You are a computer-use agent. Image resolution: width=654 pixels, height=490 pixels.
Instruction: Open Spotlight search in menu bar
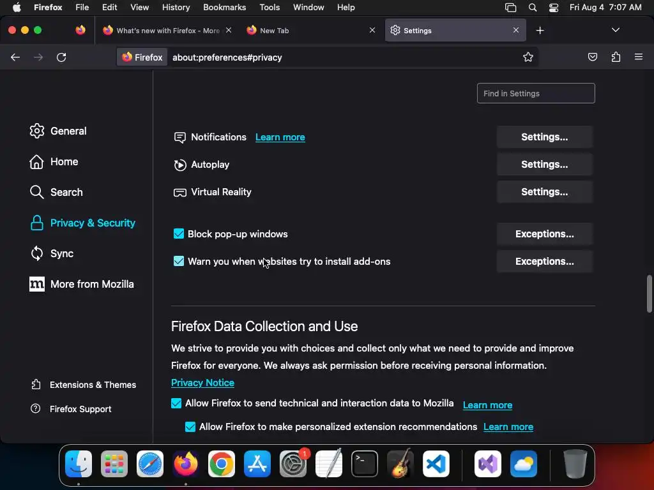tap(533, 8)
